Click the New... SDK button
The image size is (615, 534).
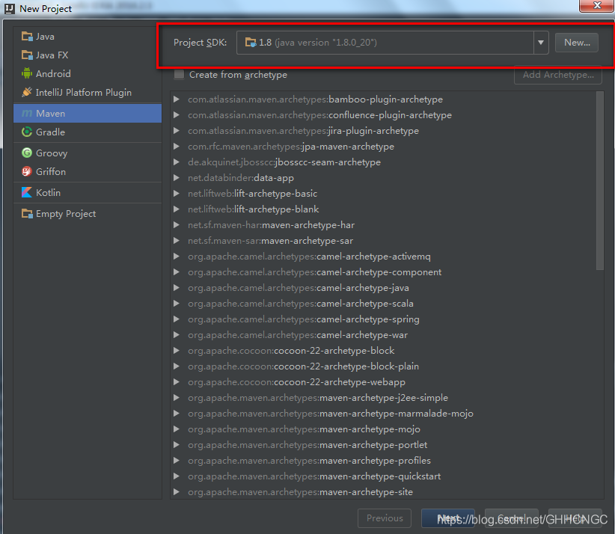pos(577,43)
